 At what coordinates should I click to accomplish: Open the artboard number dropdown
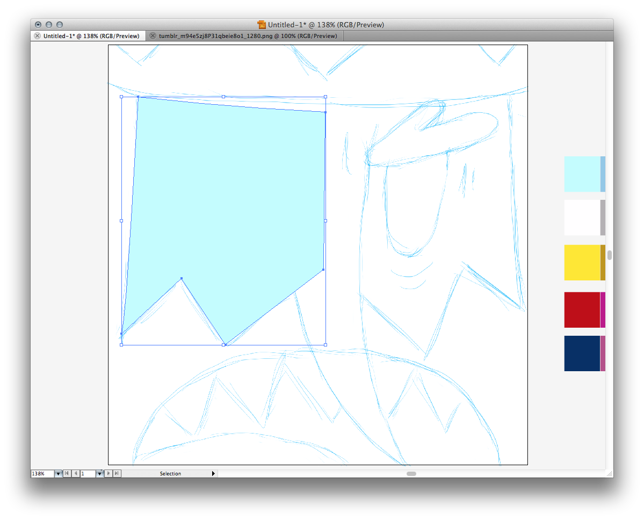point(99,473)
